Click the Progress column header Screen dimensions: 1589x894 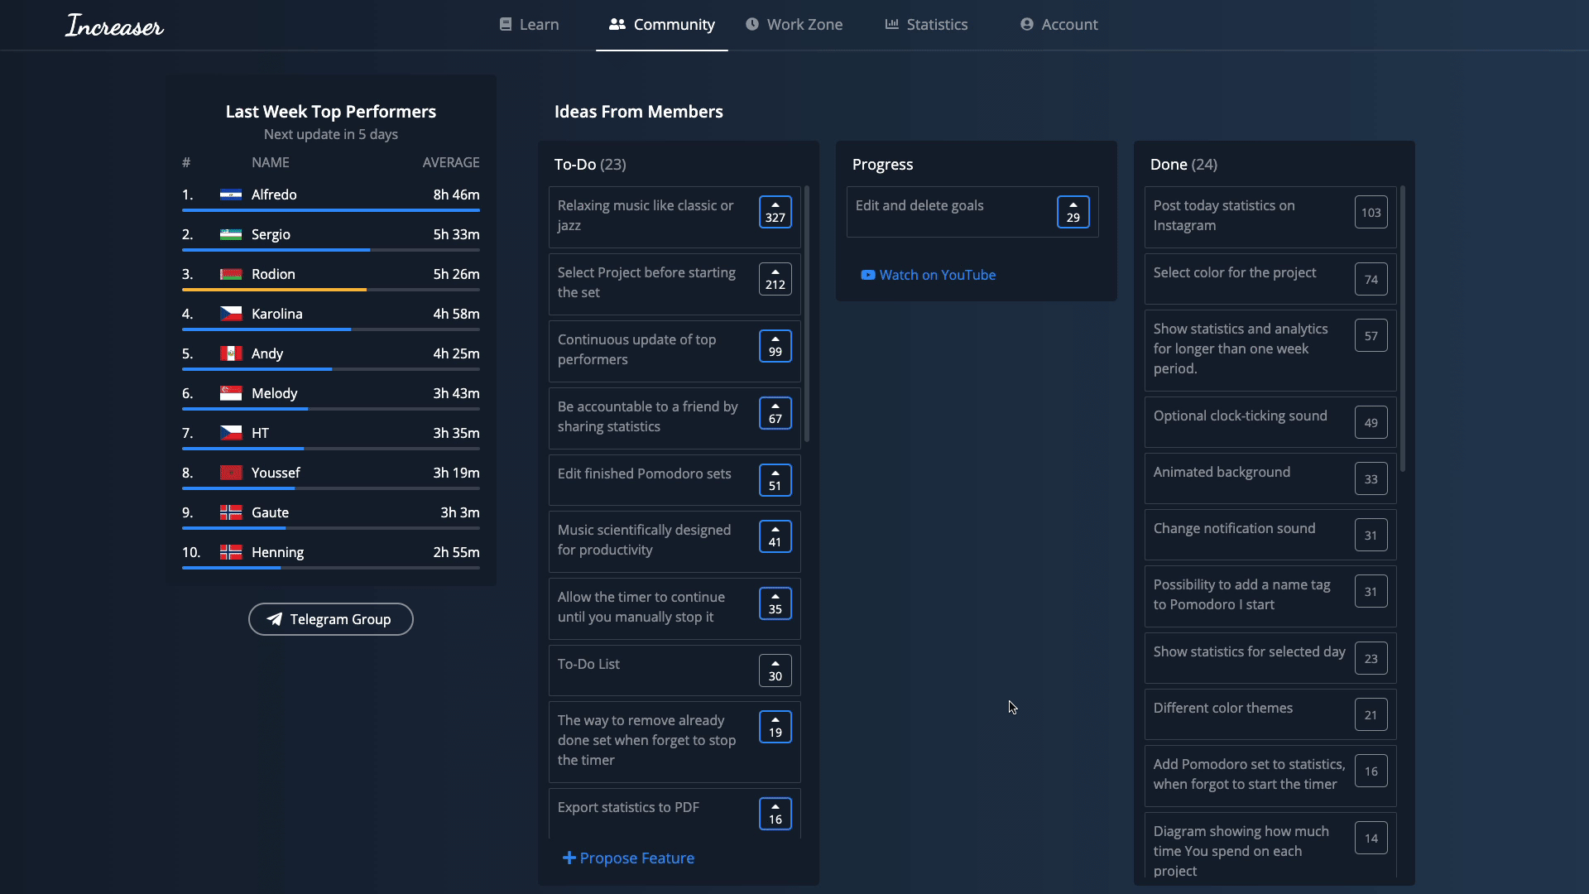(x=882, y=164)
